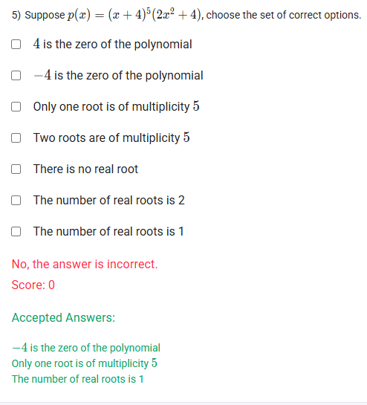Image resolution: width=367 pixels, height=405 pixels.
Task: Click the 'There is no real root' option text
Action: 85,169
